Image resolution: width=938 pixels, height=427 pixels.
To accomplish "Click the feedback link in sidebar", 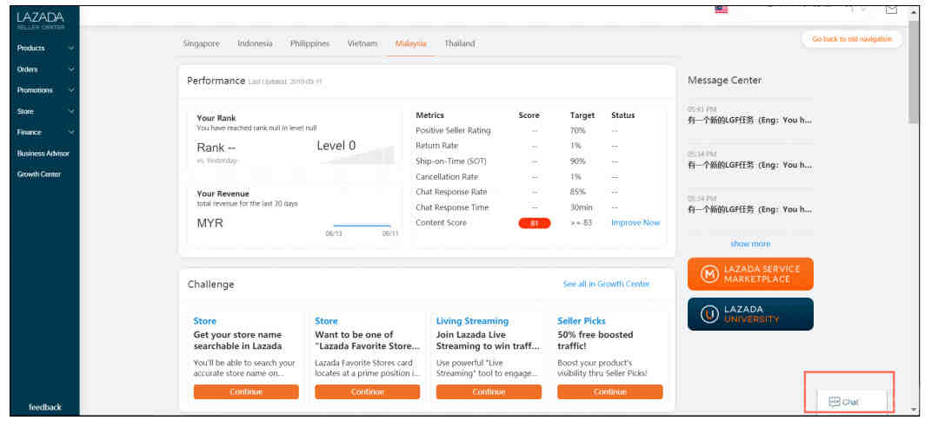I will (45, 407).
